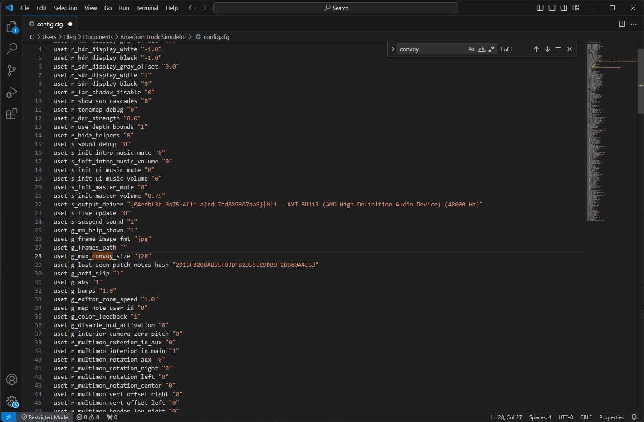Screen dimensions: 644x422
Task: Open the Search view in activity bar
Action: point(12,49)
